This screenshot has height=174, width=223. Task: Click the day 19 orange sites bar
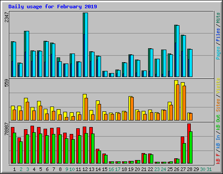132,109
